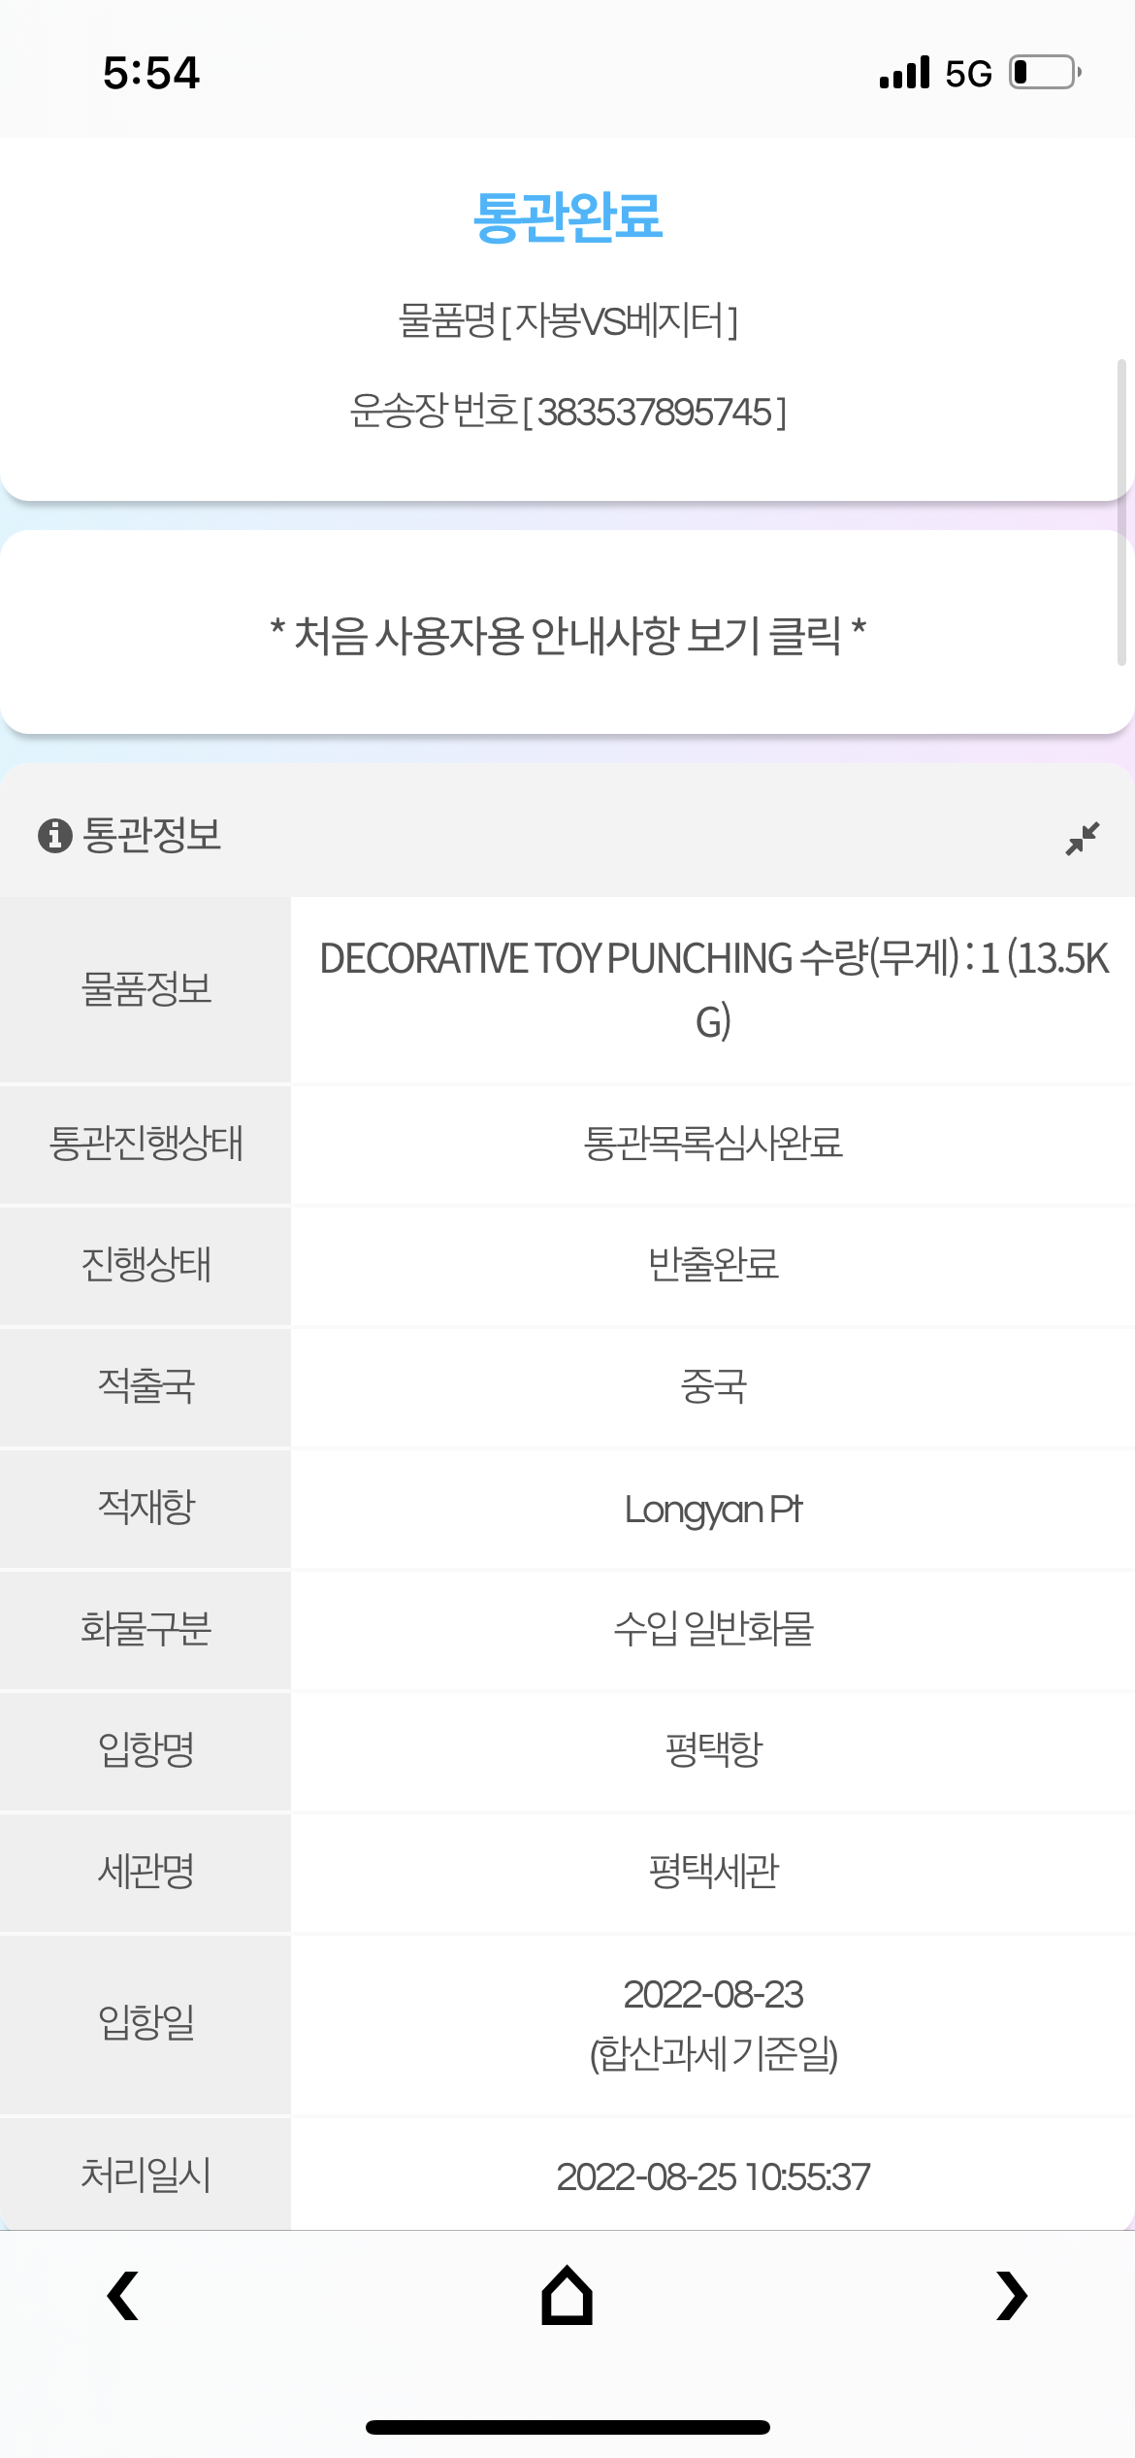
Task: Tap the 통관목록심사완료 status value
Action: coord(713,1144)
